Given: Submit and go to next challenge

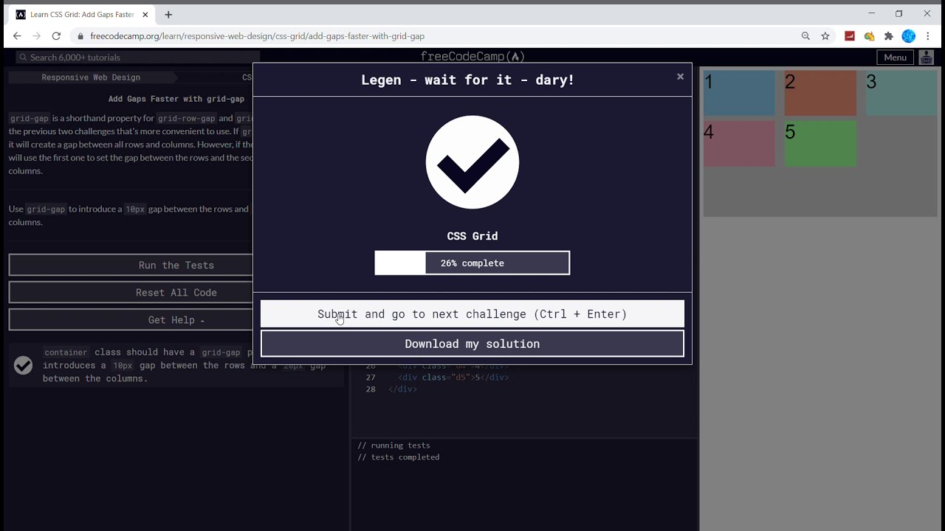Looking at the screenshot, I should tap(472, 314).
